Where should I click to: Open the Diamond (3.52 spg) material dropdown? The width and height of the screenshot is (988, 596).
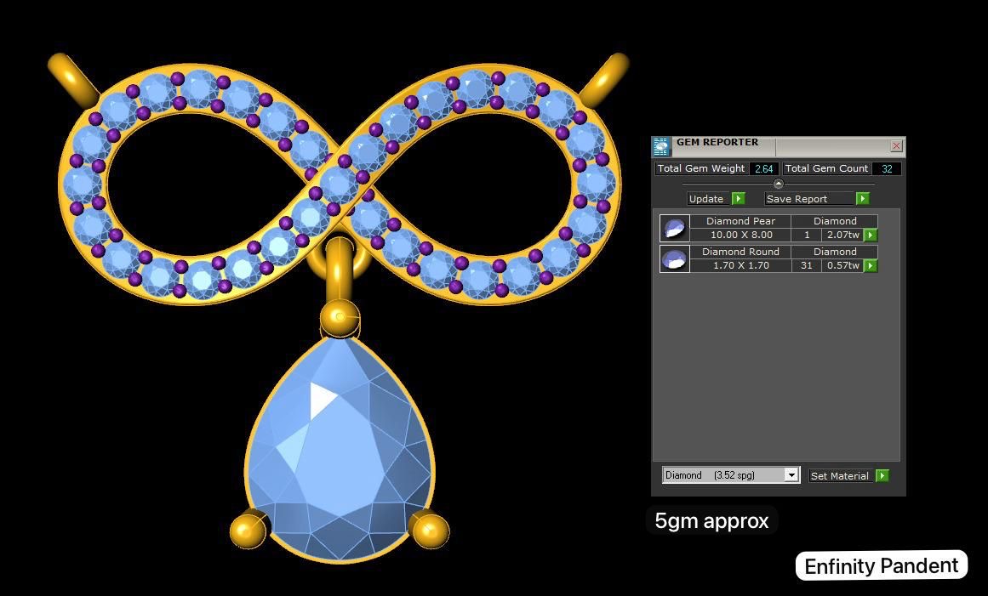click(x=791, y=474)
